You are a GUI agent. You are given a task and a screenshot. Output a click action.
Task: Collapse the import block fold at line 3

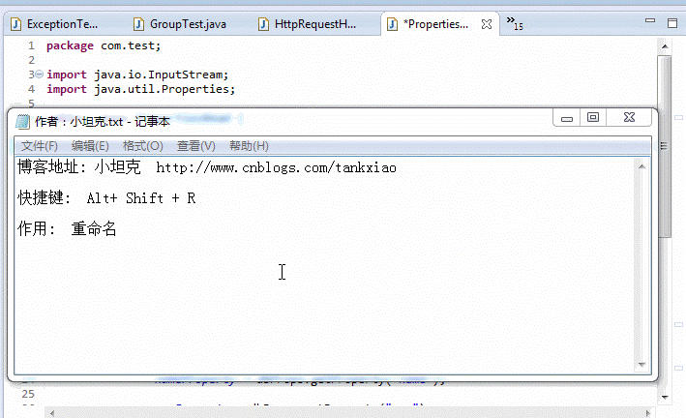pyautogui.click(x=39, y=75)
